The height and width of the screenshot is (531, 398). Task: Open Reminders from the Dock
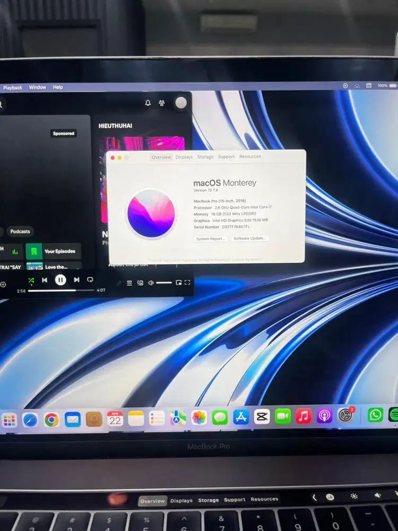point(157,418)
